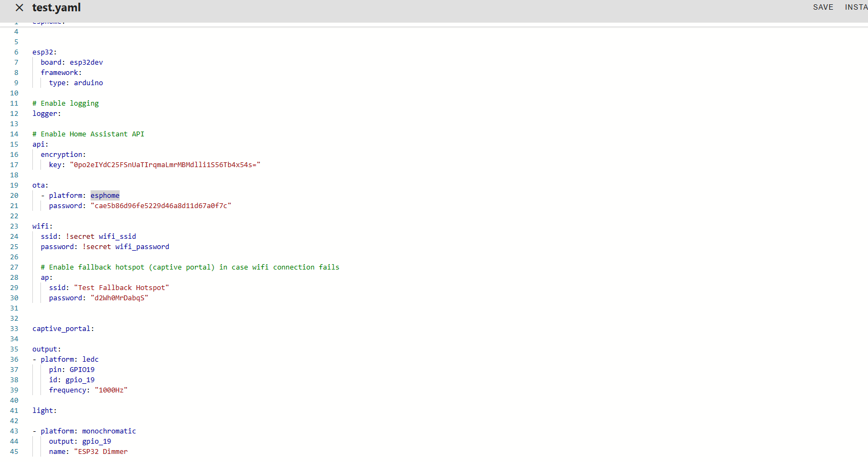The height and width of the screenshot is (462, 868).
Task: Click the API encryption key string
Action: 165,165
